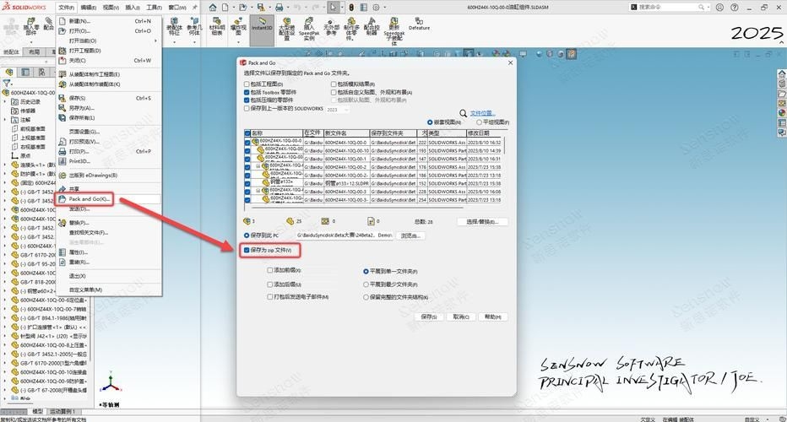
Task: Toggle the 保存为 zip 文件 checkbox
Action: [x=247, y=251]
